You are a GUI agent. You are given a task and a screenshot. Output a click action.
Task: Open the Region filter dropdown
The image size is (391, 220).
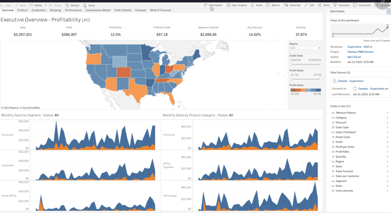point(305,48)
